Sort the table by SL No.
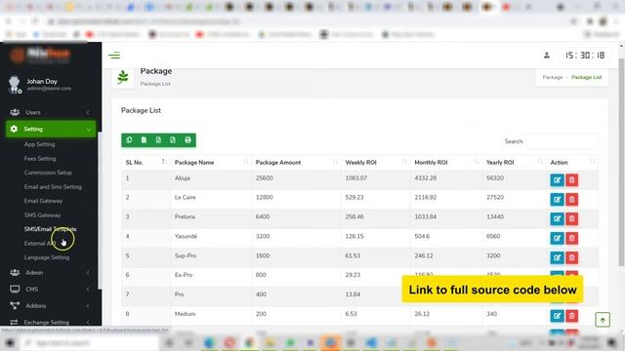Viewport: 625px width, 351px height. click(146, 163)
